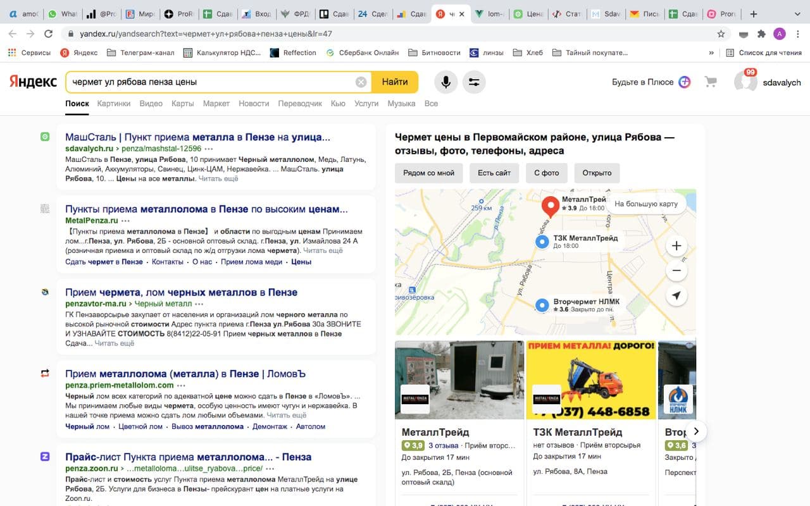Expand options for MetalPenza.ru result
This screenshot has height=506, width=810.
click(125, 221)
